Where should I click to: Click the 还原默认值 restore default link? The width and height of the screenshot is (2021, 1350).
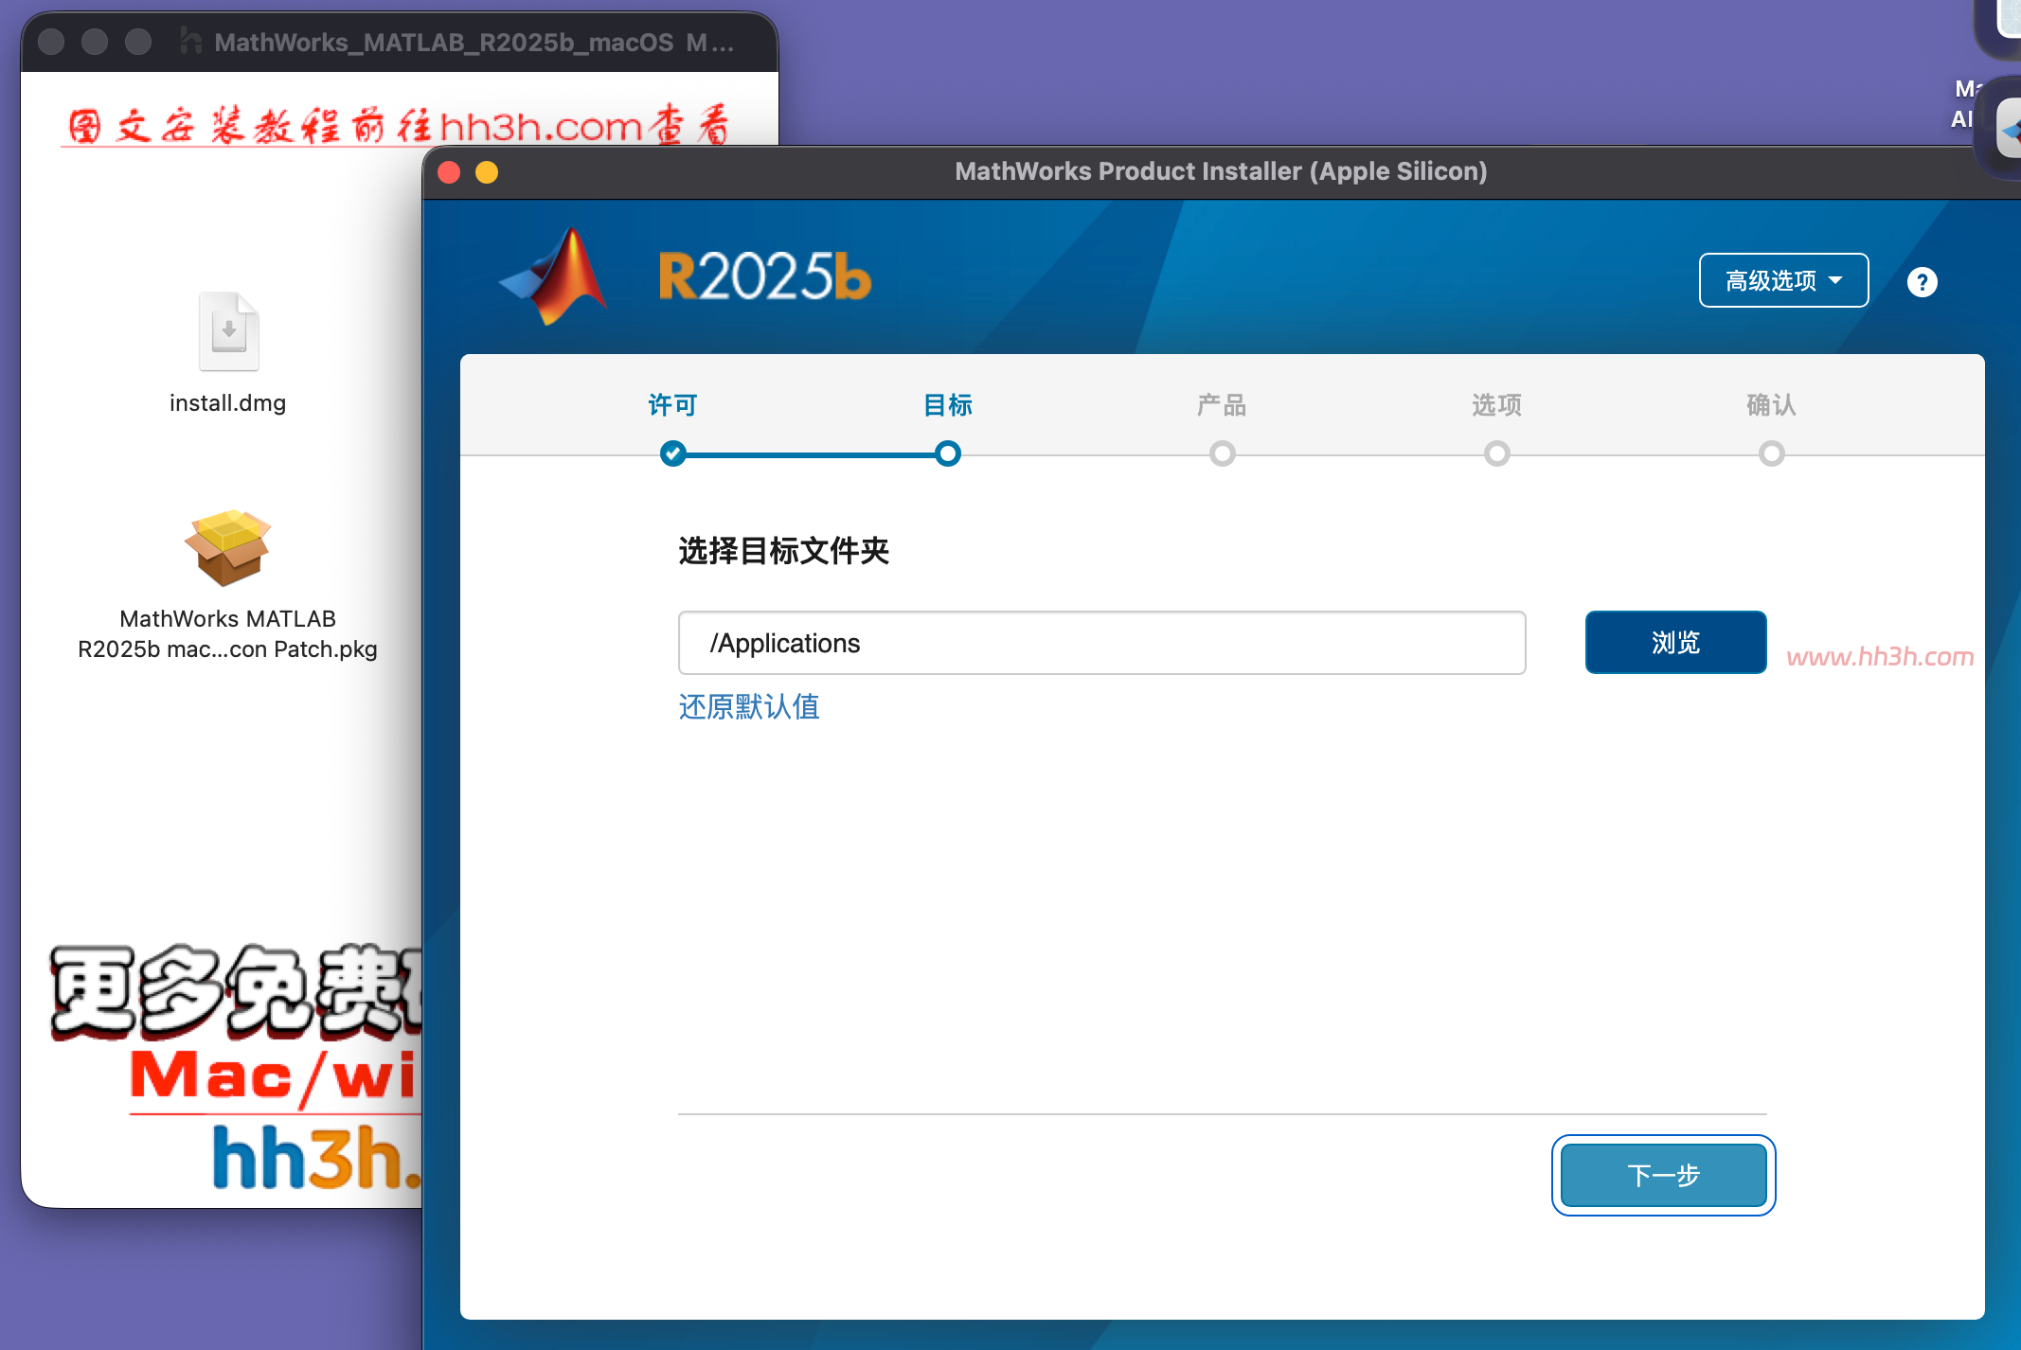pyautogui.click(x=749, y=707)
